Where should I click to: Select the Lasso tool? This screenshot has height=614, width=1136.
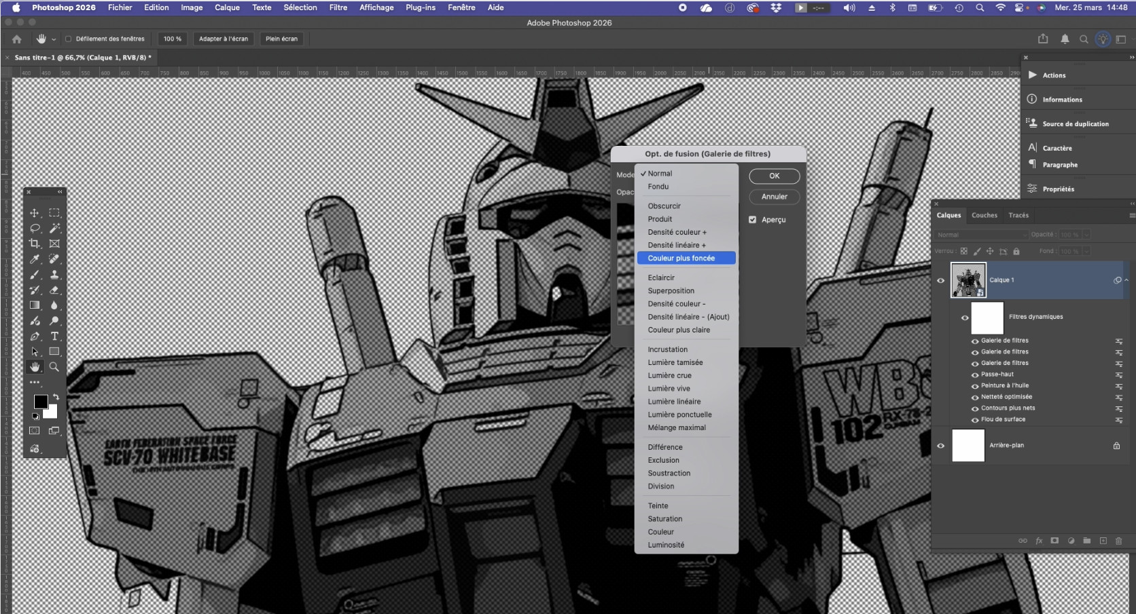35,229
